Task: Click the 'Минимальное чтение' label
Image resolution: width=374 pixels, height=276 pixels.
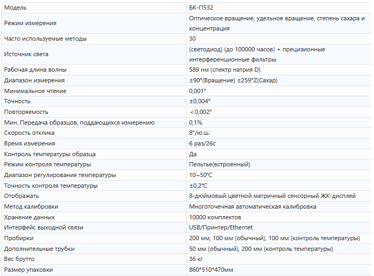Action: coord(35,91)
